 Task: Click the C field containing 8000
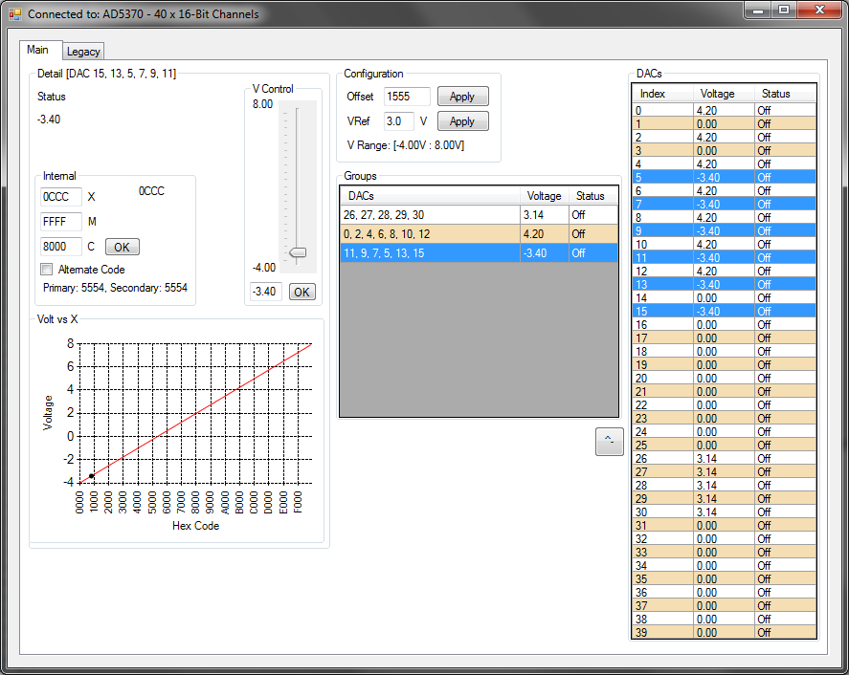pyautogui.click(x=60, y=247)
